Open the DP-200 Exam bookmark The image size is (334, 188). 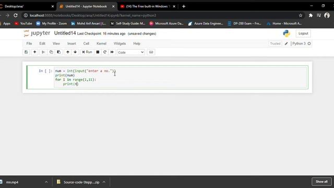[x=244, y=23]
